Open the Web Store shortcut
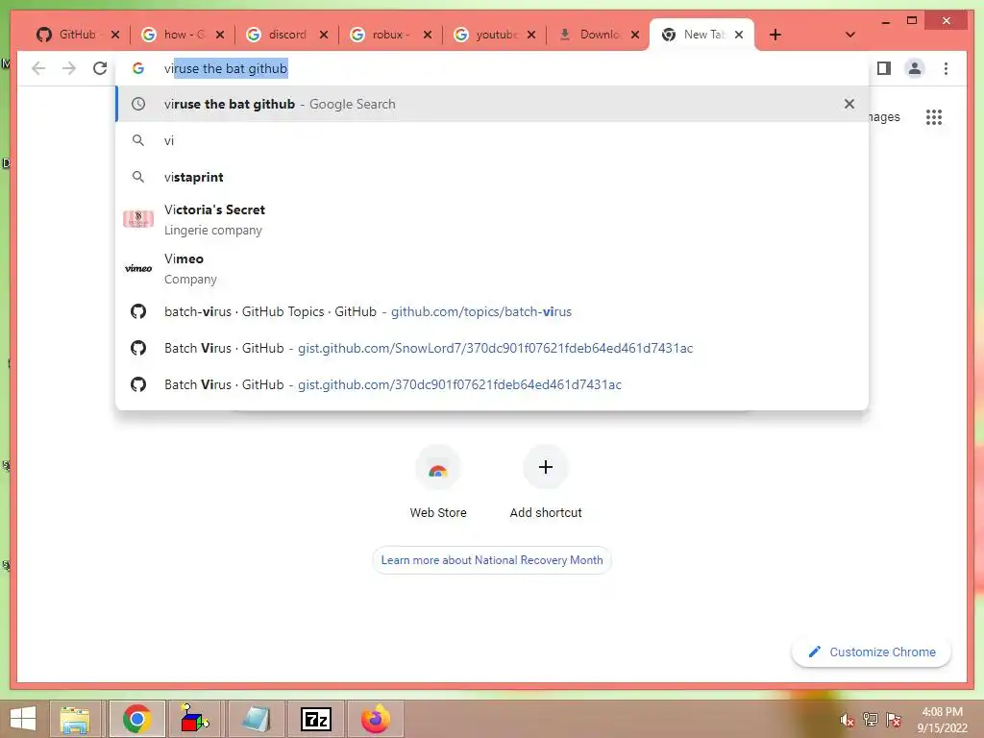The width and height of the screenshot is (984, 738). pos(438,482)
